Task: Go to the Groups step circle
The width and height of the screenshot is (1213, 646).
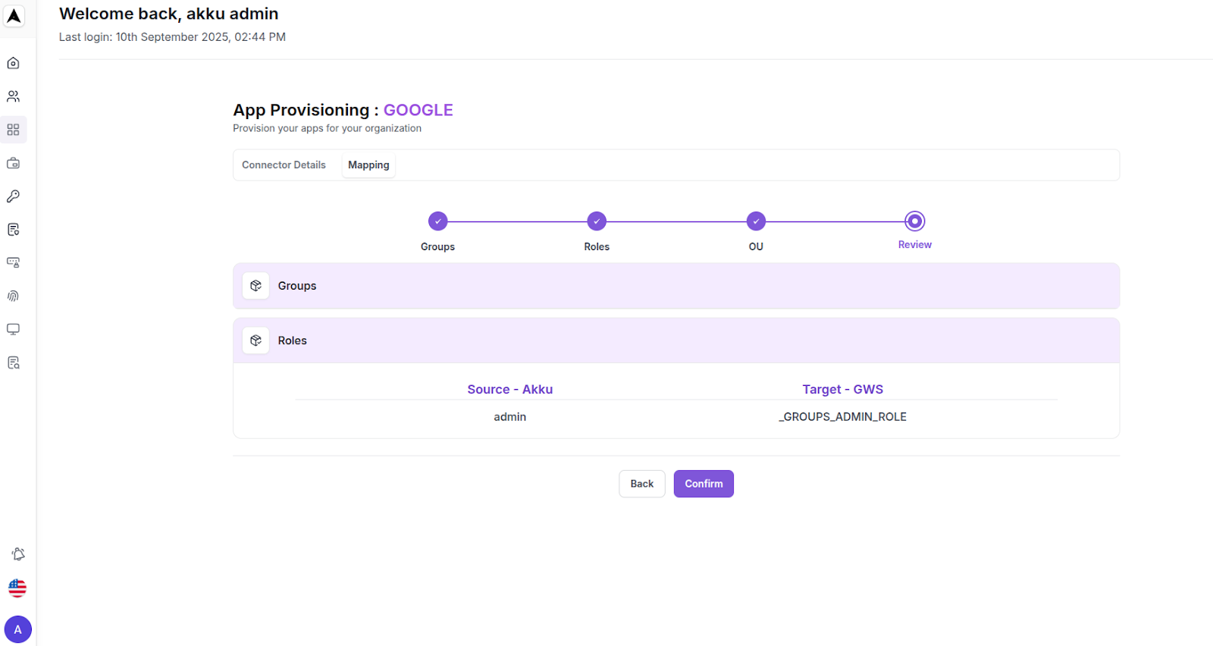Action: pyautogui.click(x=438, y=221)
